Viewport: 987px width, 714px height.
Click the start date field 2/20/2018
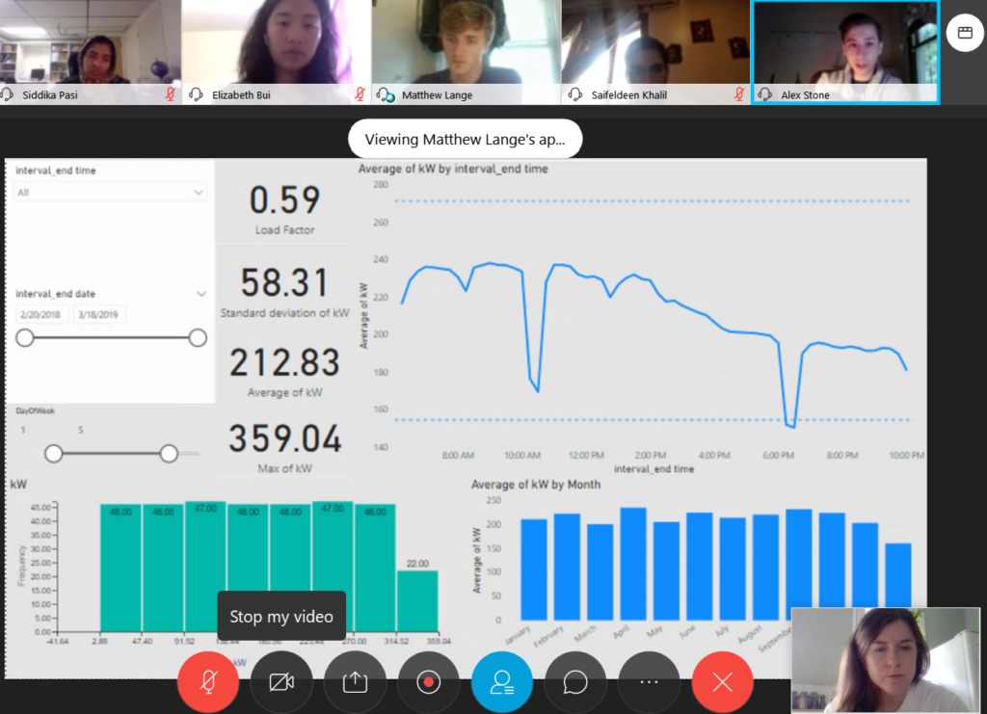pos(42,314)
